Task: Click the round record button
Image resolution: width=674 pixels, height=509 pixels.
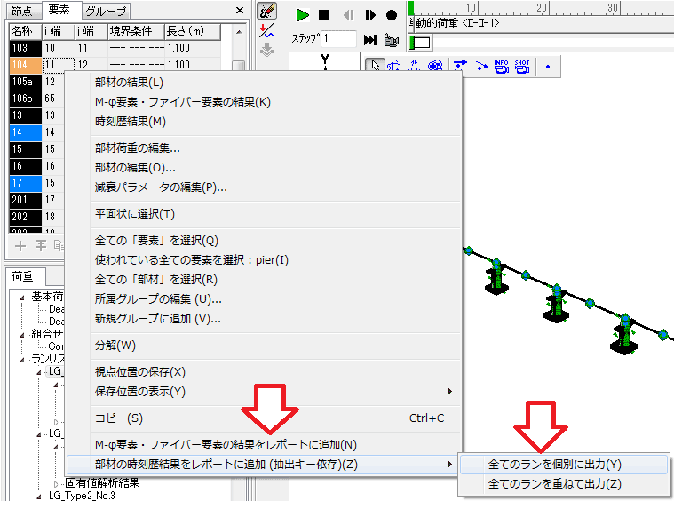Action: coord(392,15)
